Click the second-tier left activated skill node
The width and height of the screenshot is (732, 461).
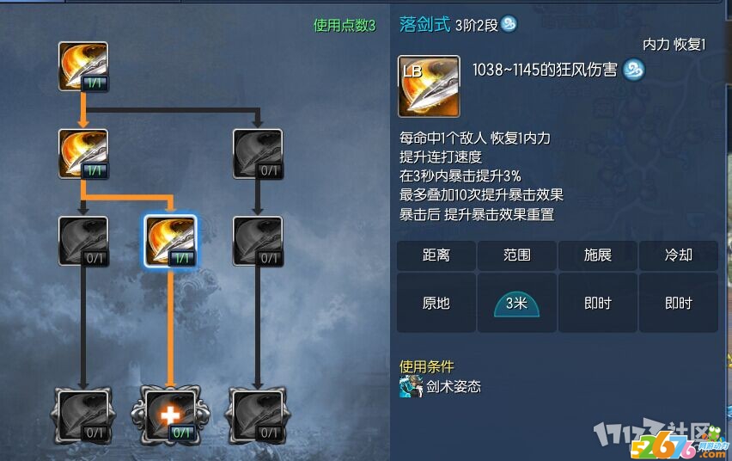pos(83,154)
